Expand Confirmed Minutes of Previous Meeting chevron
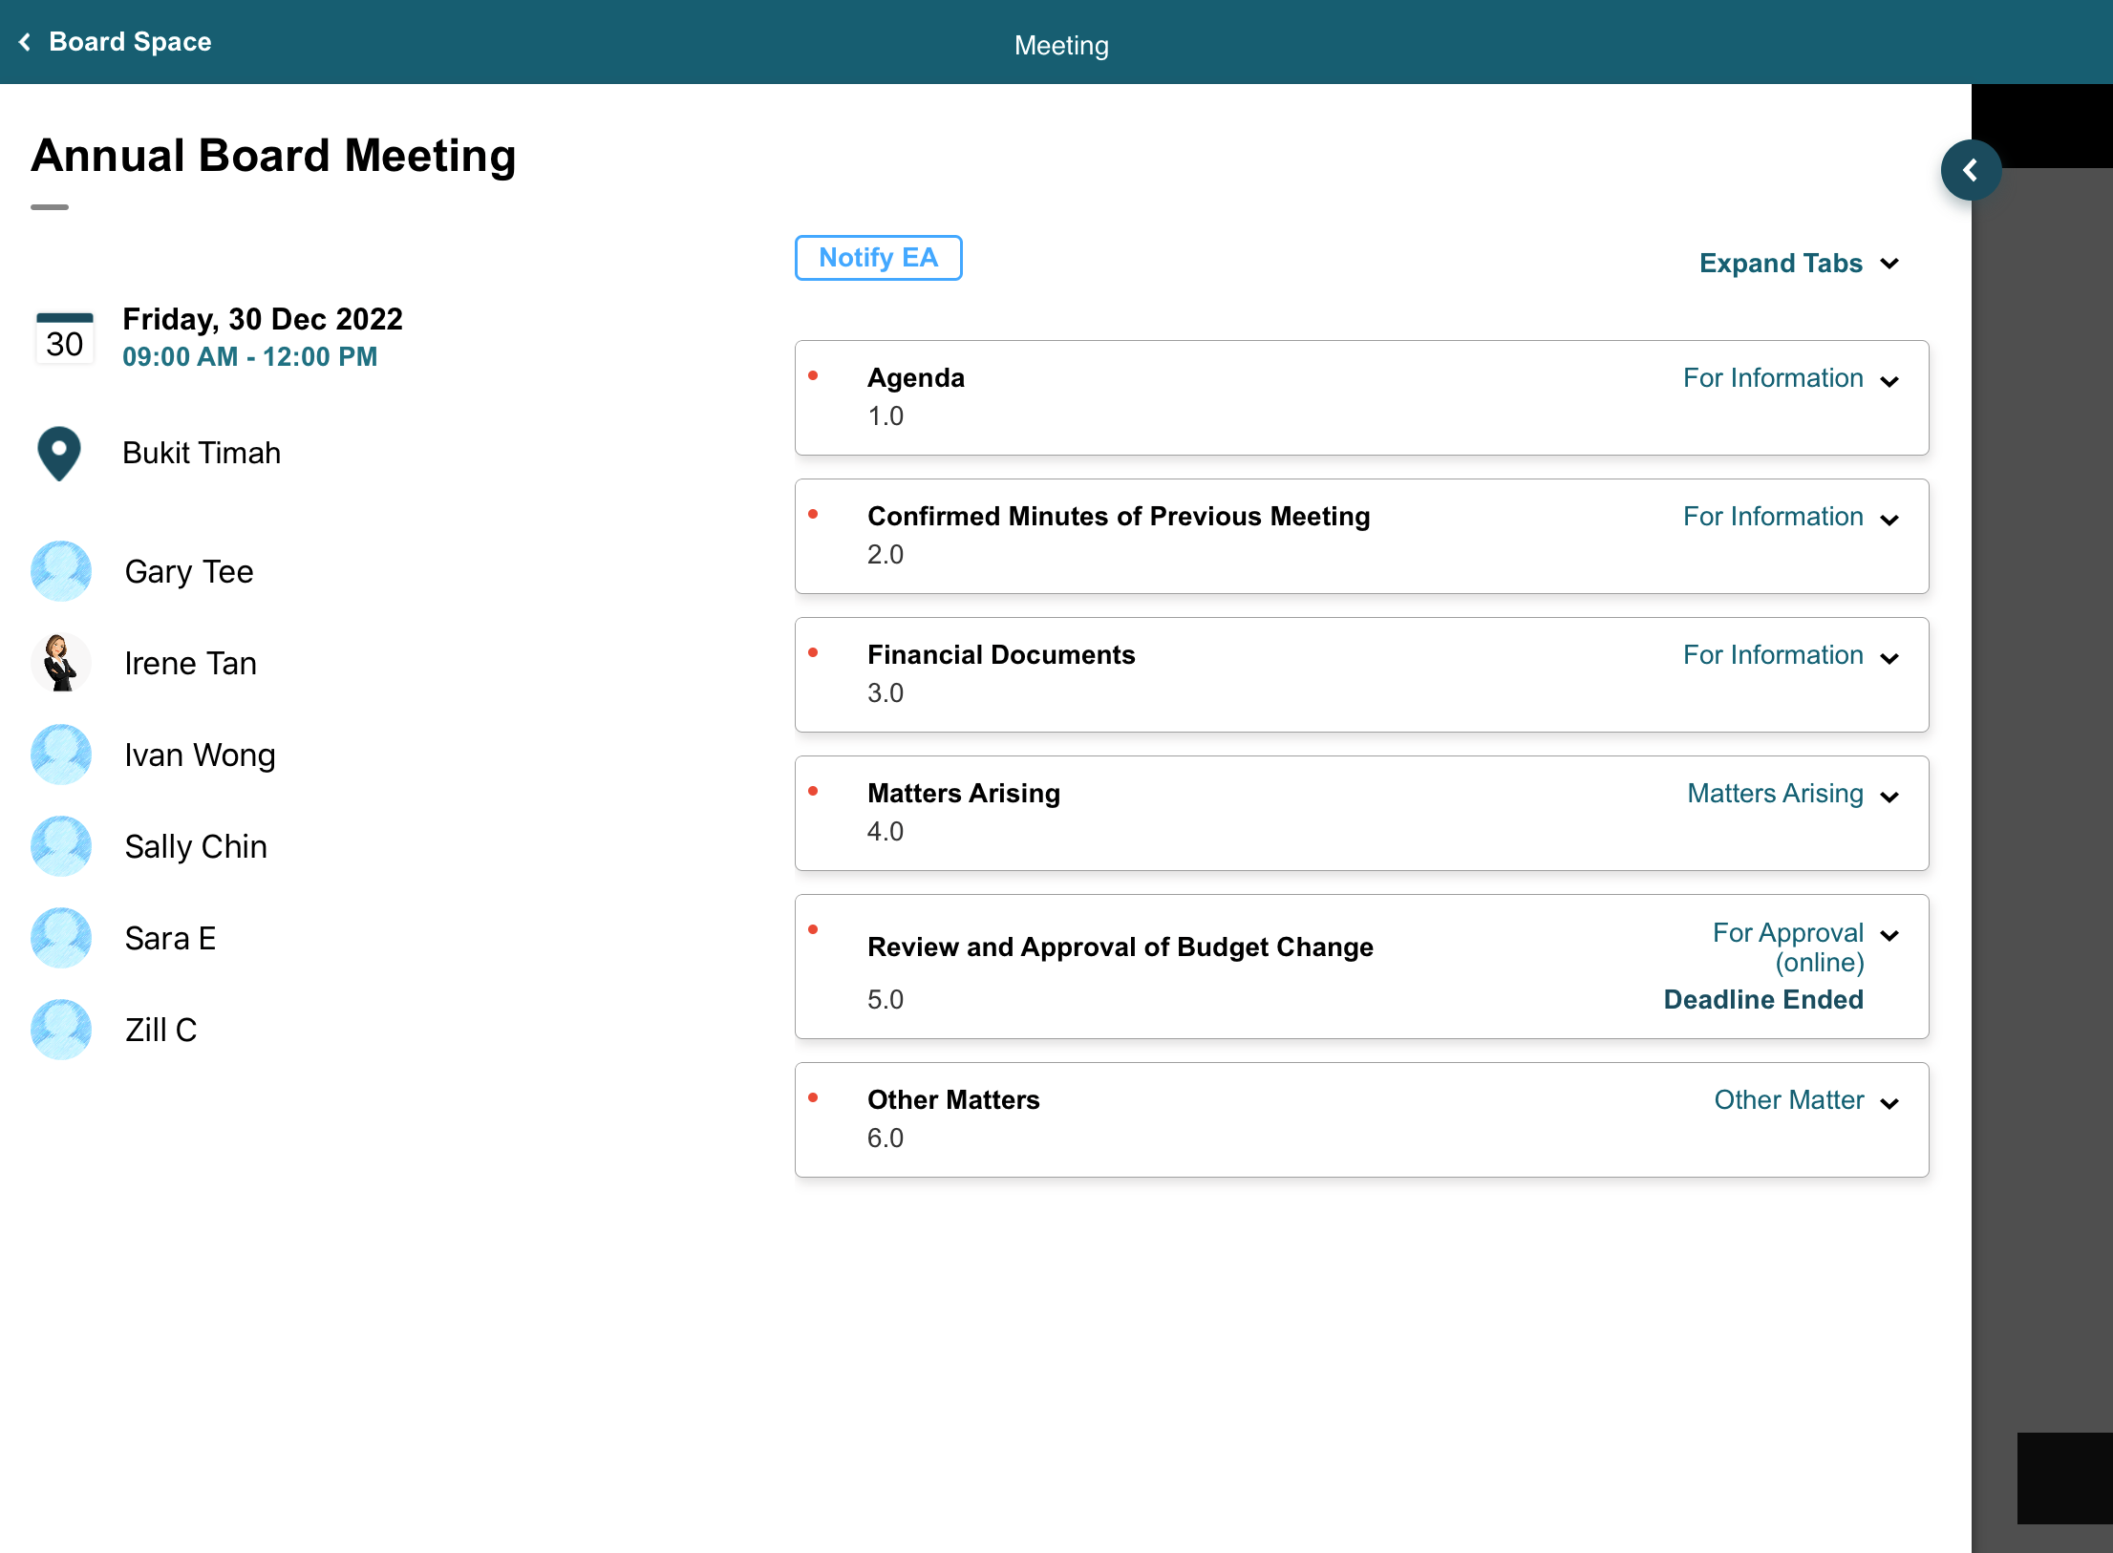Screen dimensions: 2113x1553 click(x=1889, y=521)
